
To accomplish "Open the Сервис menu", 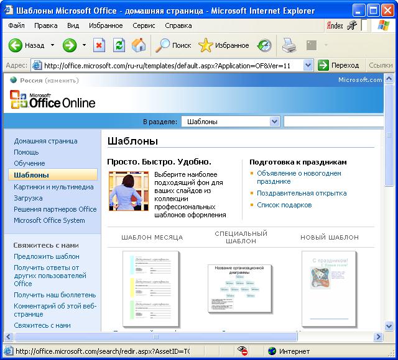I will point(144,25).
